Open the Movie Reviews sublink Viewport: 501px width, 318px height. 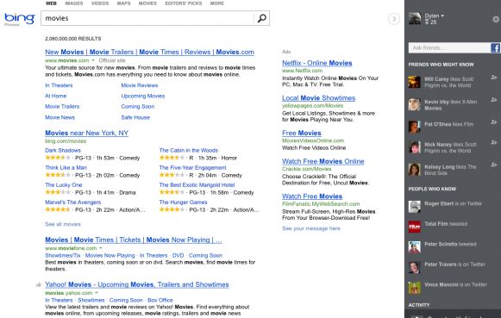click(x=140, y=85)
